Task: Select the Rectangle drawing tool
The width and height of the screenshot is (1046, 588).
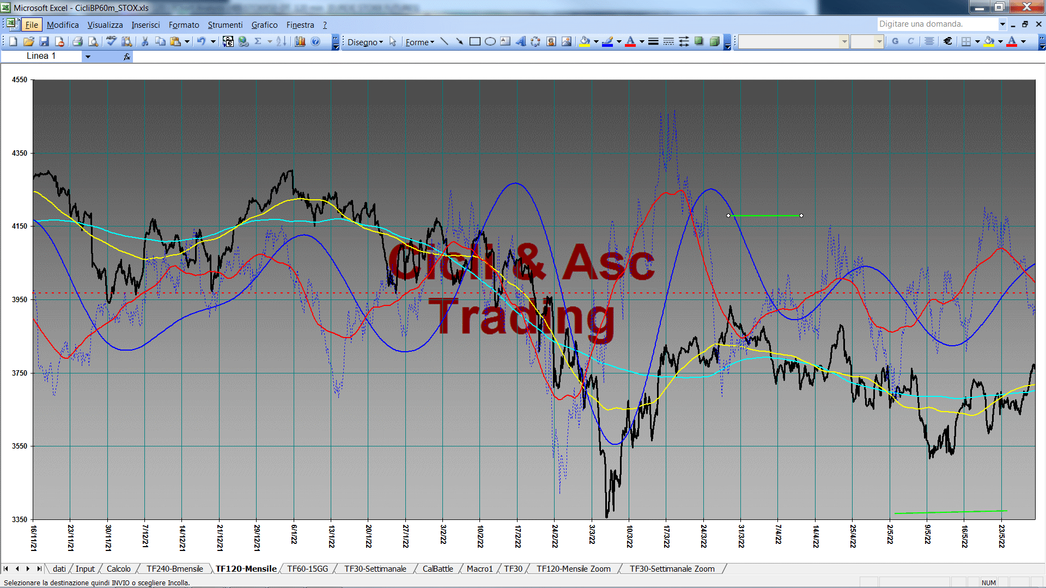Action: [475, 41]
